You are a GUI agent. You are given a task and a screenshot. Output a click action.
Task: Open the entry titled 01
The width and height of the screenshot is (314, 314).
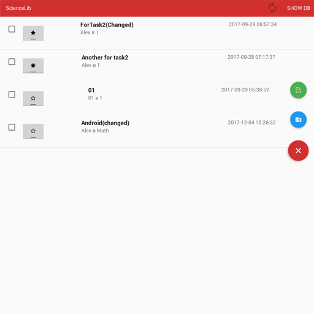click(x=91, y=90)
